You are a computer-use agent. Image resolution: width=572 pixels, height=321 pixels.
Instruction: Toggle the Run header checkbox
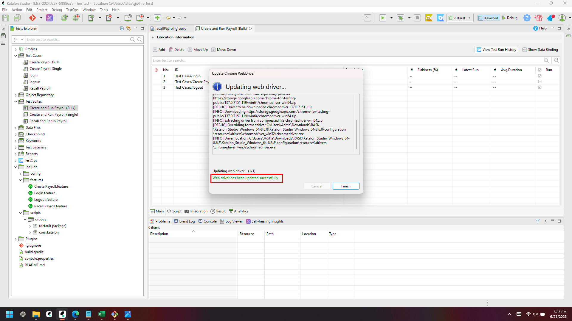tap(540, 70)
